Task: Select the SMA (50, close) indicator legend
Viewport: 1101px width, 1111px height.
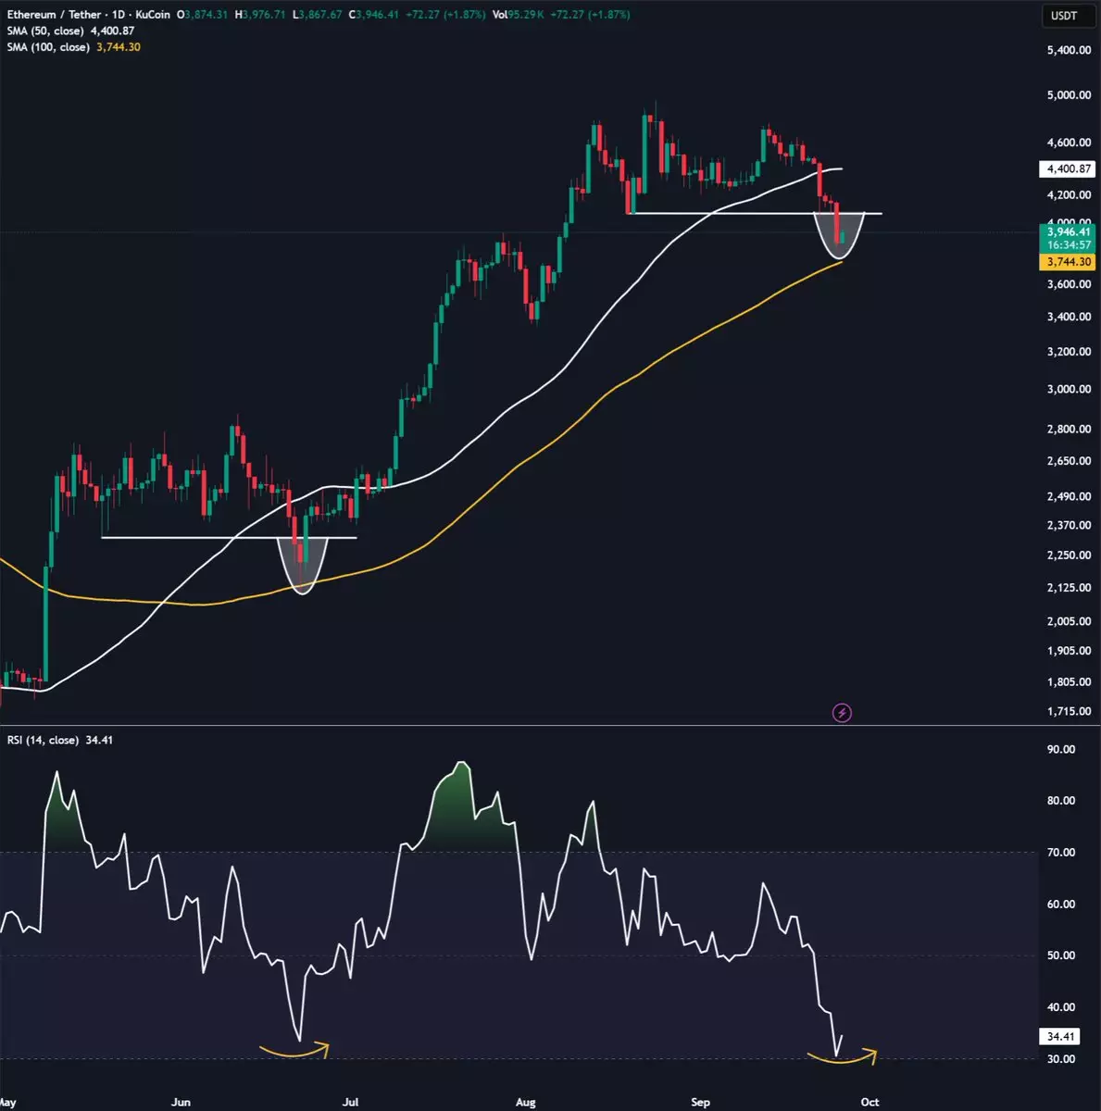Action: pos(46,31)
